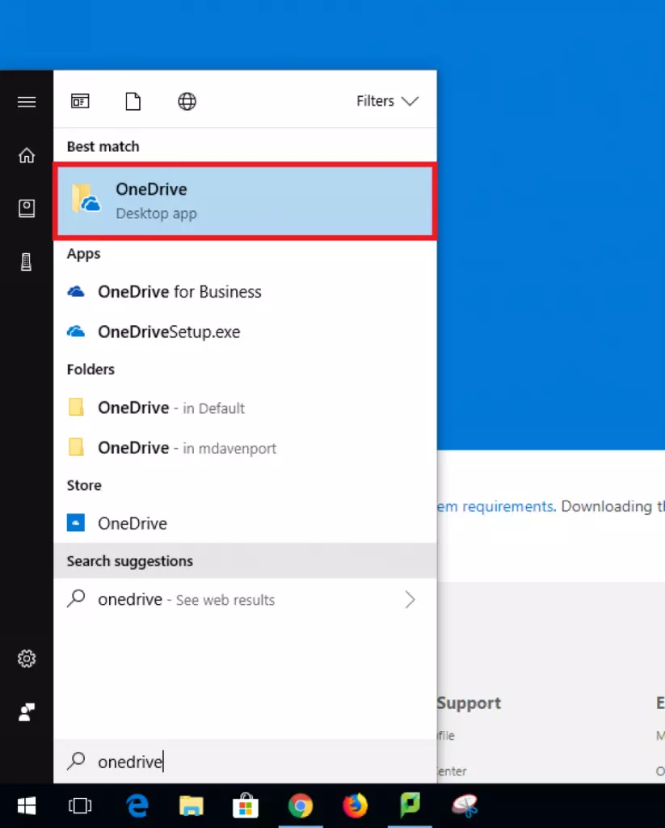Open File Explorer from taskbar
Viewport: 665px width, 828px height.
(191, 806)
